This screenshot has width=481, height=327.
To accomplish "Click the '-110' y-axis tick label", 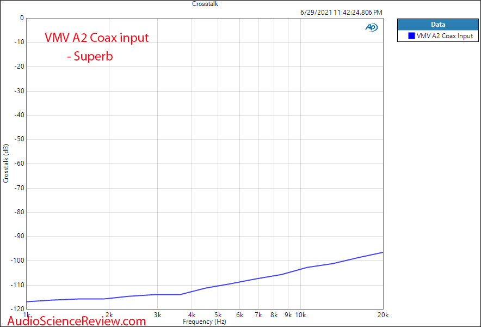I will [x=17, y=285].
